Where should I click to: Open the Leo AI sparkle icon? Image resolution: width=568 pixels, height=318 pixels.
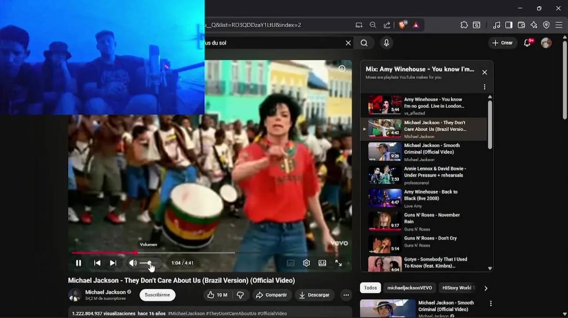click(534, 25)
